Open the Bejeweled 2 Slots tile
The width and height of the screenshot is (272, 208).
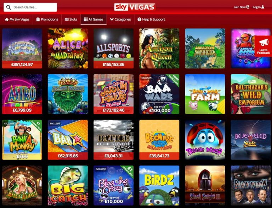[251, 140]
